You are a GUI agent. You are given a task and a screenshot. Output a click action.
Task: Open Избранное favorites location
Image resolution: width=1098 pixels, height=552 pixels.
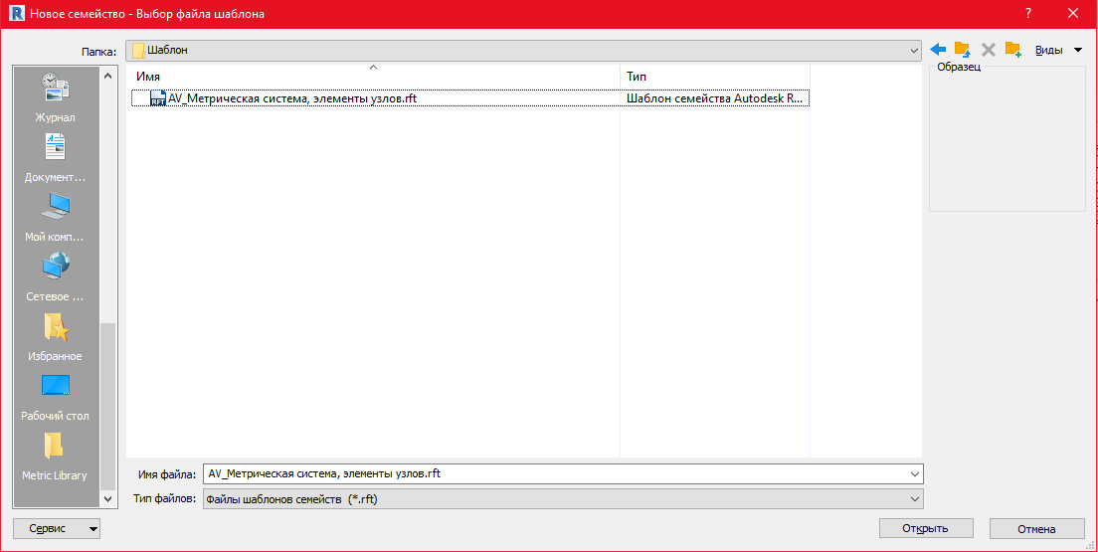[x=56, y=336]
